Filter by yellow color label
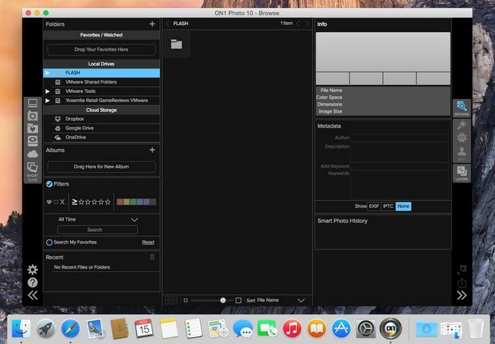The image size is (495, 344). (126, 202)
